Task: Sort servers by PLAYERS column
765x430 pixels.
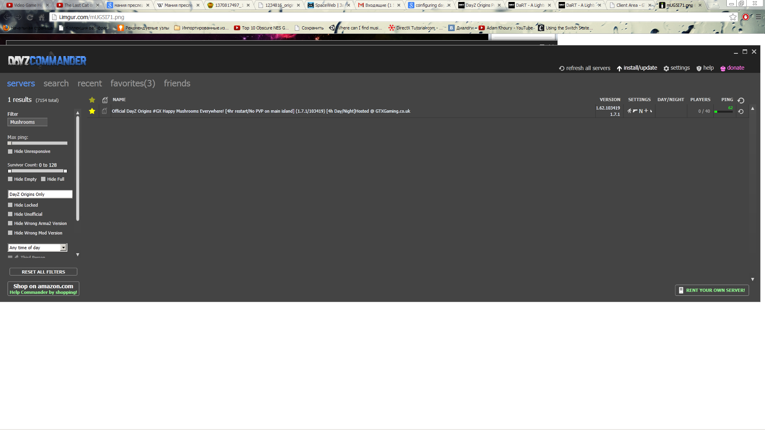Action: 700,100
